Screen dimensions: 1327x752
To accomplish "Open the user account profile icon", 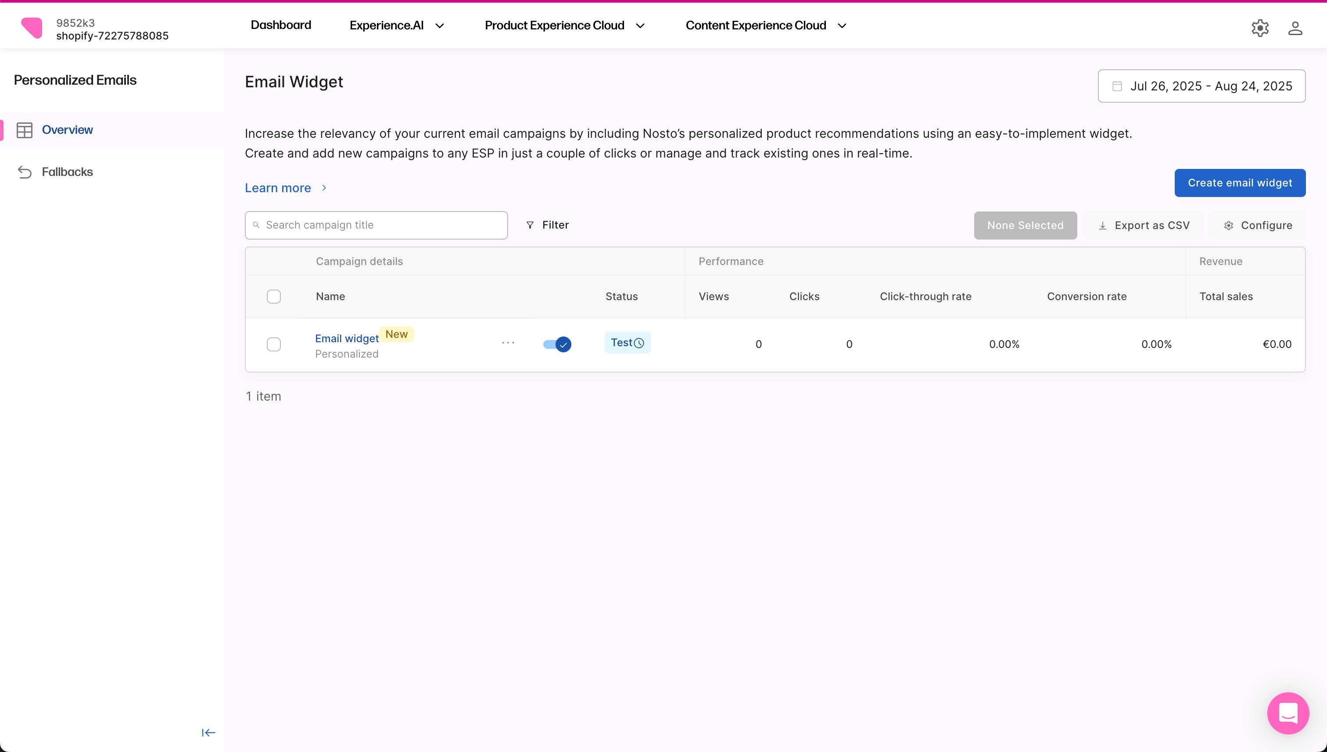I will pos(1295,28).
